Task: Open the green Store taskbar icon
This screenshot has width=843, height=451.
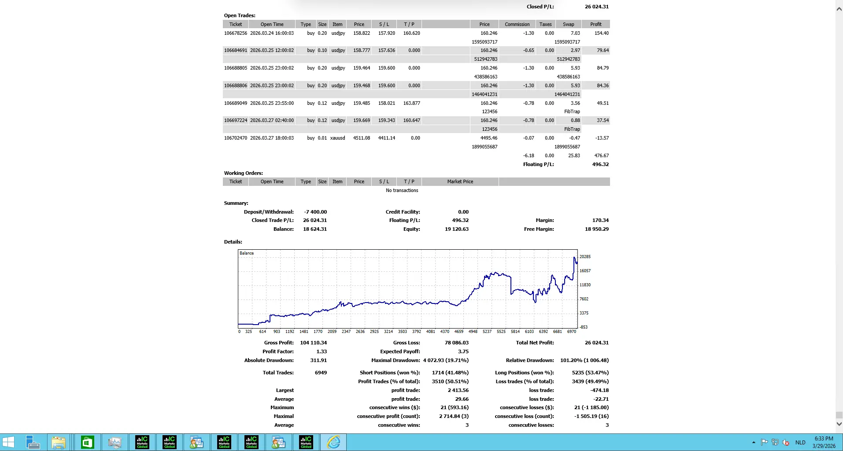Action: [87, 442]
